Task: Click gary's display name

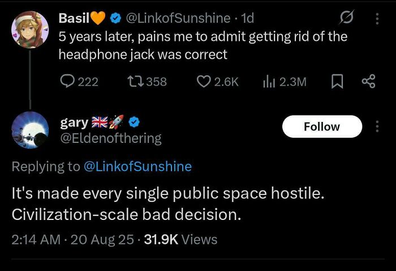Action: coord(74,121)
